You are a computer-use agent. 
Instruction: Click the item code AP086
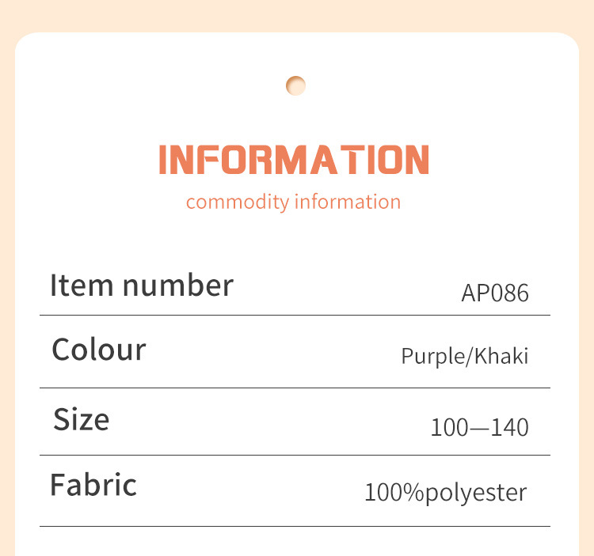point(494,293)
